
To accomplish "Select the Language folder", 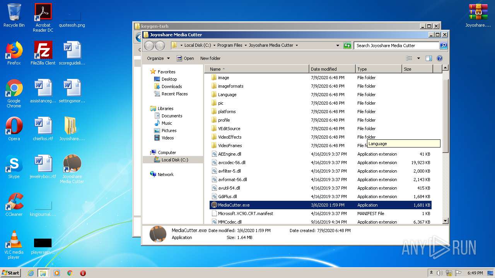I will click(320, 95).
